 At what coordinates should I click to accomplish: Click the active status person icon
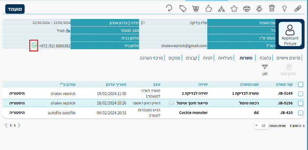68,31
